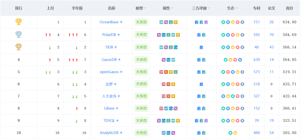Click the purple distributed icon in GBase row
This screenshot has width=301, height=139.
[176, 108]
